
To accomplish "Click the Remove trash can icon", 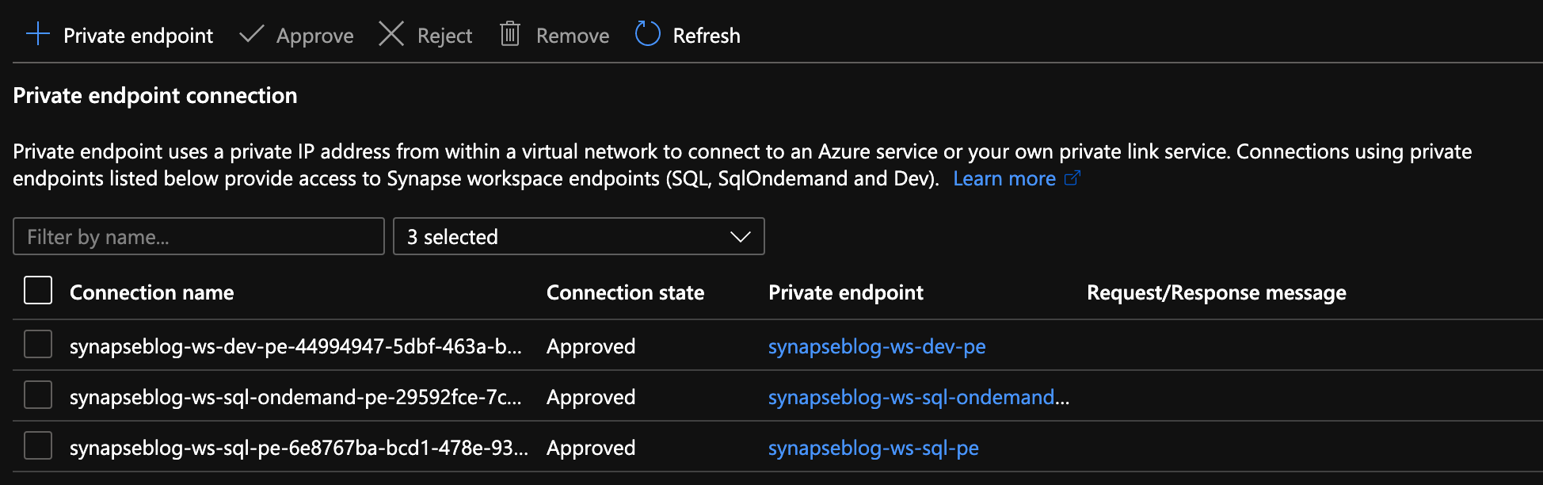I will (510, 34).
